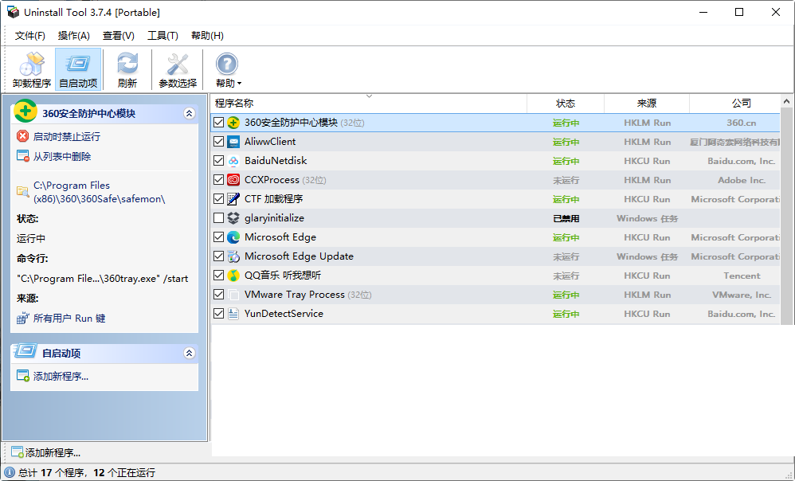Screen dimensions: 795x481
Task: Click the 已禁用 status of glaryinitialize
Action: coord(566,218)
